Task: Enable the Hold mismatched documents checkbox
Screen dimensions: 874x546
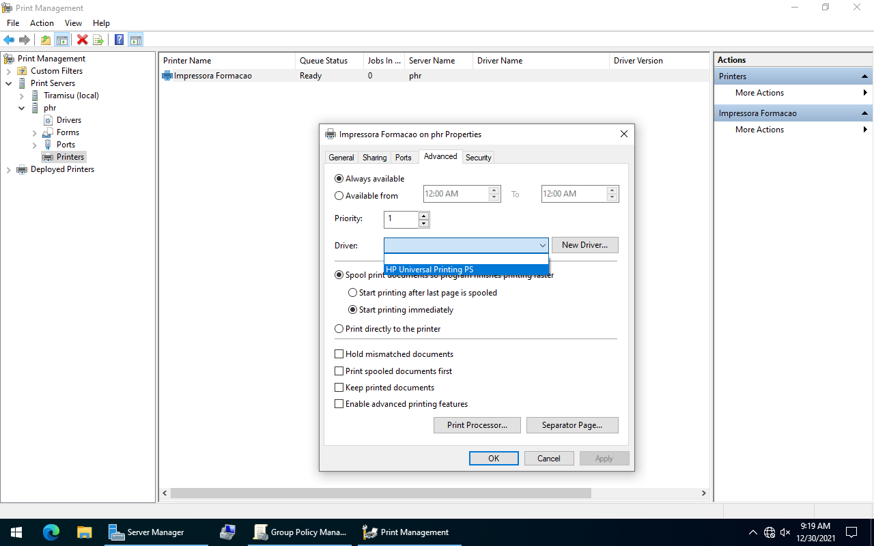Action: click(x=339, y=354)
